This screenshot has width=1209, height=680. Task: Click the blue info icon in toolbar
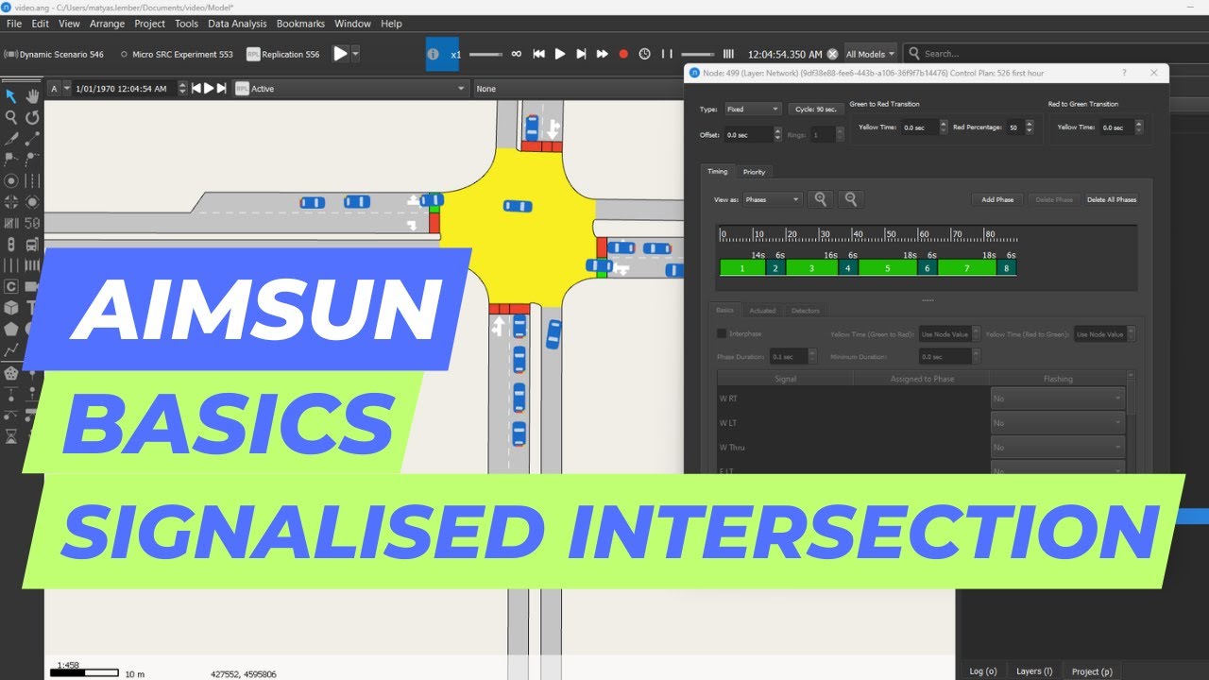pyautogui.click(x=433, y=54)
